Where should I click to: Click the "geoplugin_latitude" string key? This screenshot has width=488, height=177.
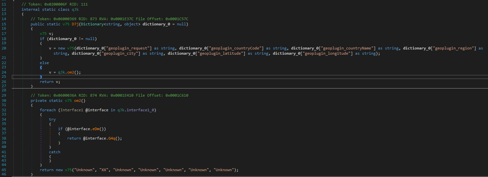click(221, 53)
